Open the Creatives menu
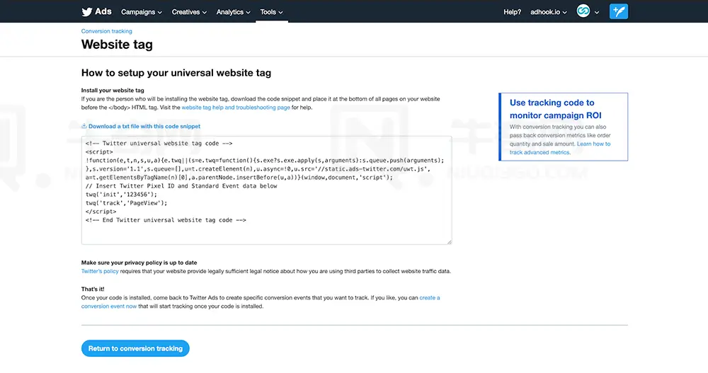The image size is (708, 373). point(189,12)
